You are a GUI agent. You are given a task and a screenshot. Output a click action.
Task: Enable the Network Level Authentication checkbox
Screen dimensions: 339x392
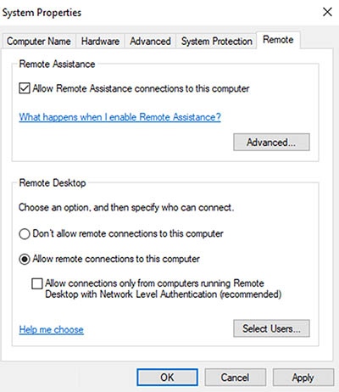[x=37, y=283]
